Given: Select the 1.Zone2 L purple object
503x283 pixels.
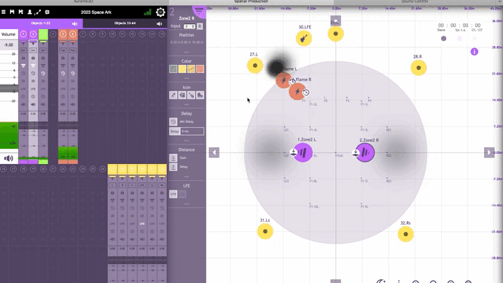Looking at the screenshot, I should 303,152.
